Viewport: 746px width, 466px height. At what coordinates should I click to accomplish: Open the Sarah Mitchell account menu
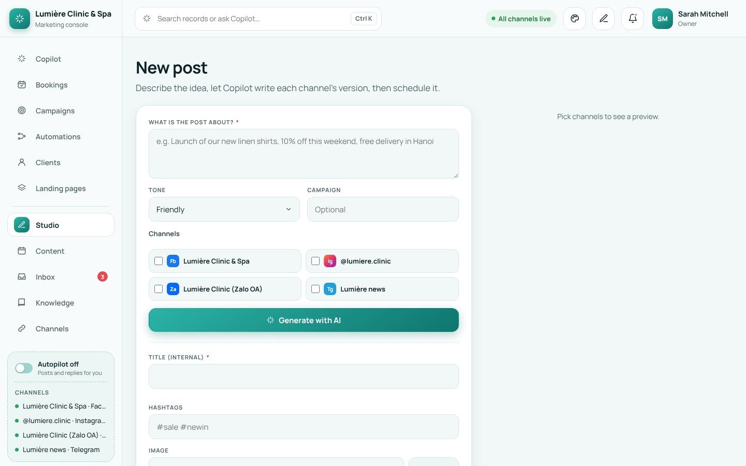click(x=691, y=19)
